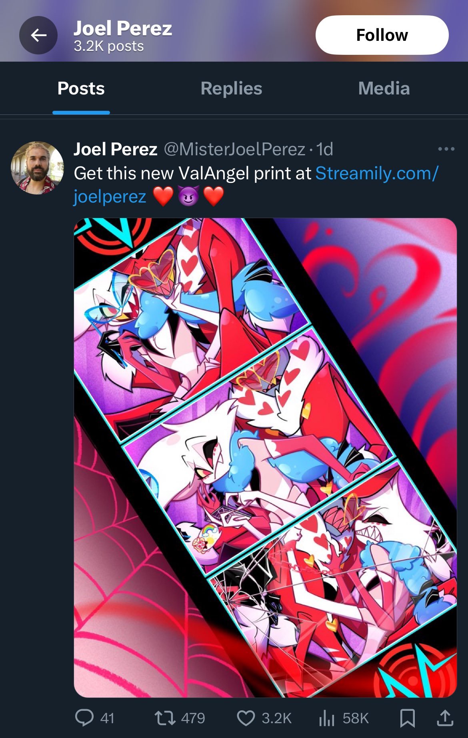Share the post via upload icon

pyautogui.click(x=445, y=718)
